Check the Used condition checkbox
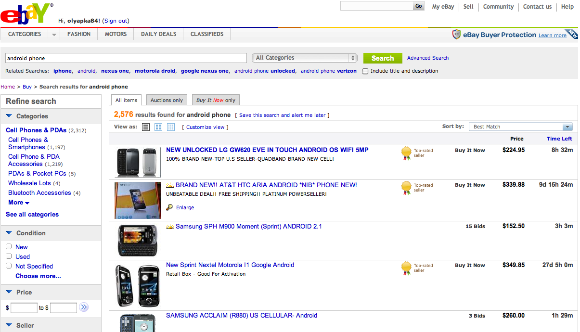The width and height of the screenshot is (580, 332). pyautogui.click(x=9, y=256)
